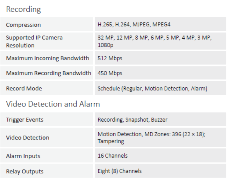The height and width of the screenshot is (179, 227).
Task: Select Maximum Recording Bandwidth label
Action: click(x=49, y=73)
